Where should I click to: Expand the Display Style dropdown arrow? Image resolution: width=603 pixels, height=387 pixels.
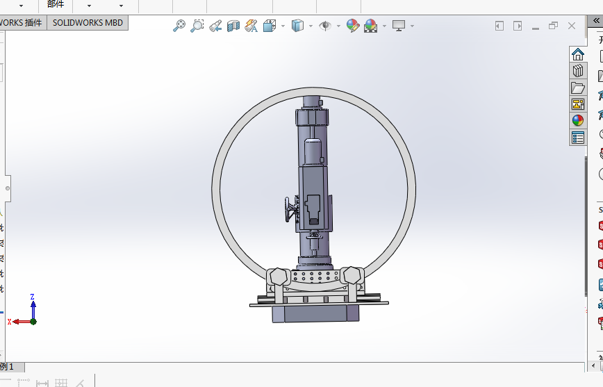coord(310,26)
